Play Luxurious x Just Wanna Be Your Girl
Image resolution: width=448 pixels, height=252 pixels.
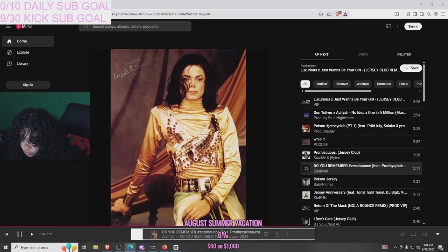pos(361,102)
